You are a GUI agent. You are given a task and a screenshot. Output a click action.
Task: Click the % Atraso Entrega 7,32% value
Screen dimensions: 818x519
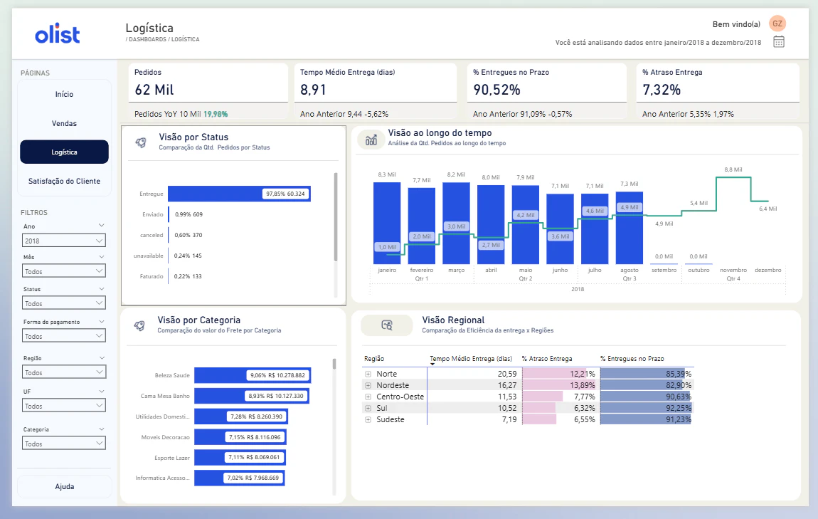[662, 90]
